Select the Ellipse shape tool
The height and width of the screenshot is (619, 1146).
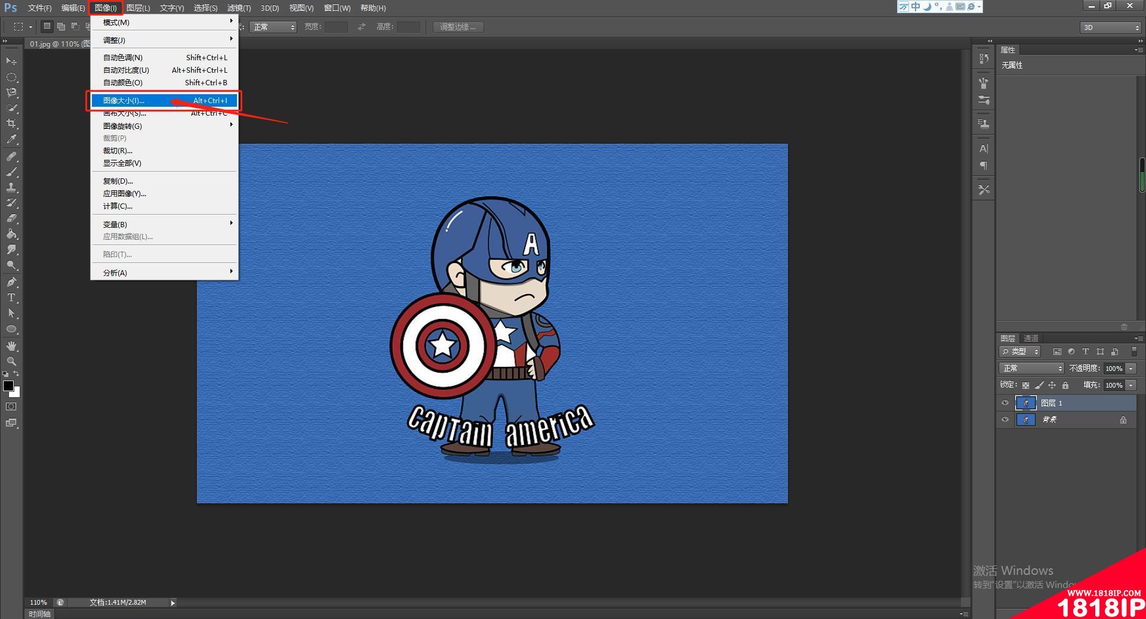[x=11, y=329]
